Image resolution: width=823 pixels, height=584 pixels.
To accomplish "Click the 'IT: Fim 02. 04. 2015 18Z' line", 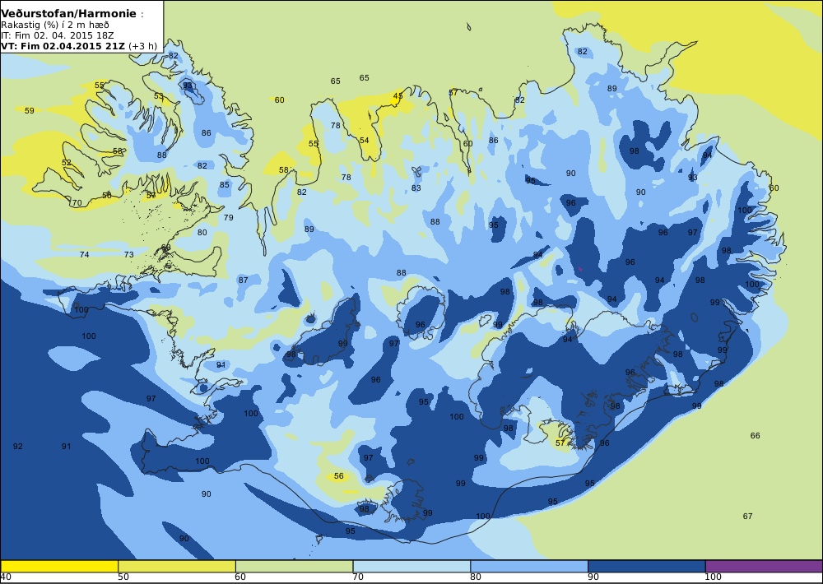I will pos(58,35).
